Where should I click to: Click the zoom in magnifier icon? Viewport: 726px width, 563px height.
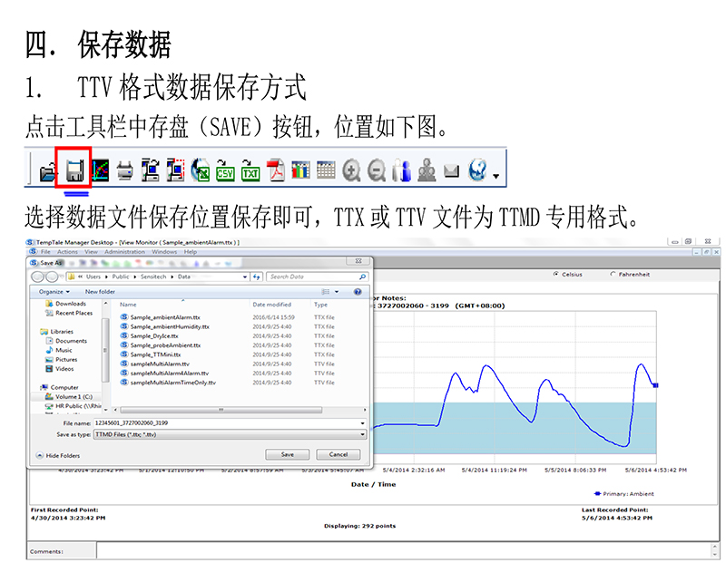click(x=351, y=170)
